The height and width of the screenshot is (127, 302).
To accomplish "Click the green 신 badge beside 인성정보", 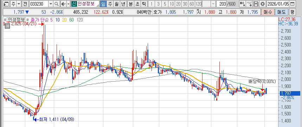I will point(74,4).
